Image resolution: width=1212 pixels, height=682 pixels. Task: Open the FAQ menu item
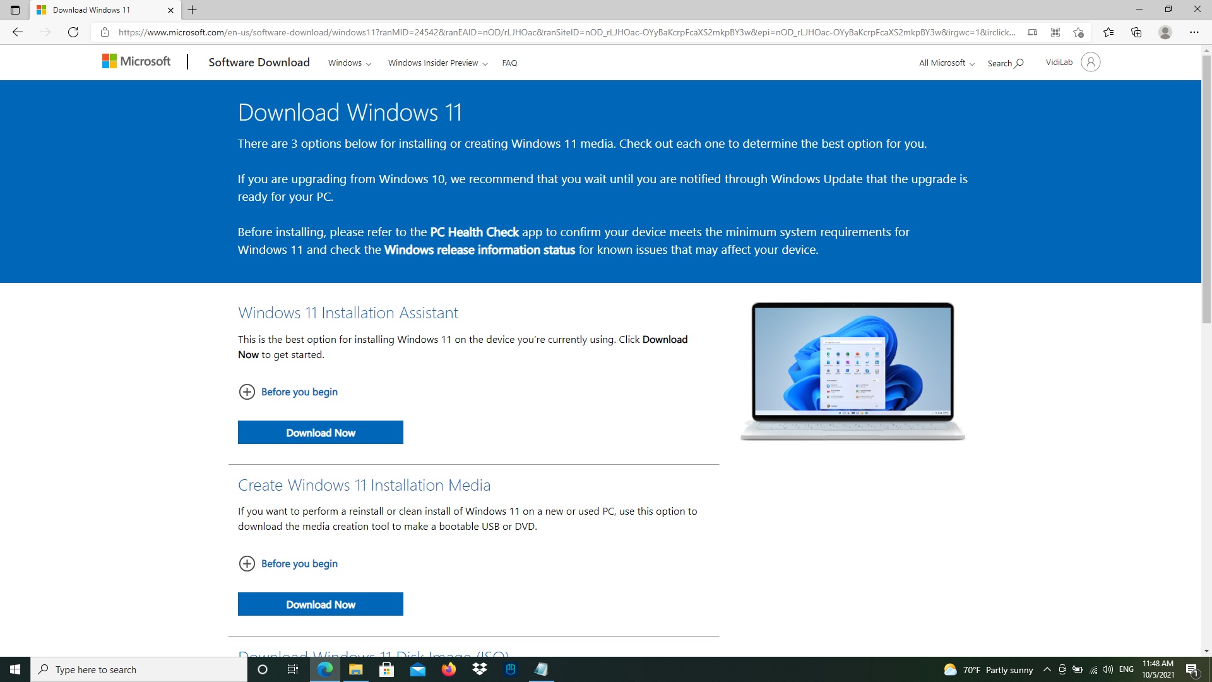pyautogui.click(x=509, y=63)
